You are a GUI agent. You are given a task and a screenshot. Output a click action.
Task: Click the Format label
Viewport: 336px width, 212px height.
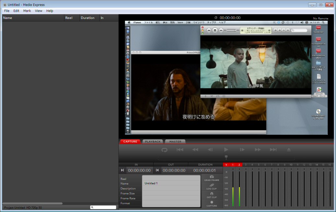(x=125, y=203)
